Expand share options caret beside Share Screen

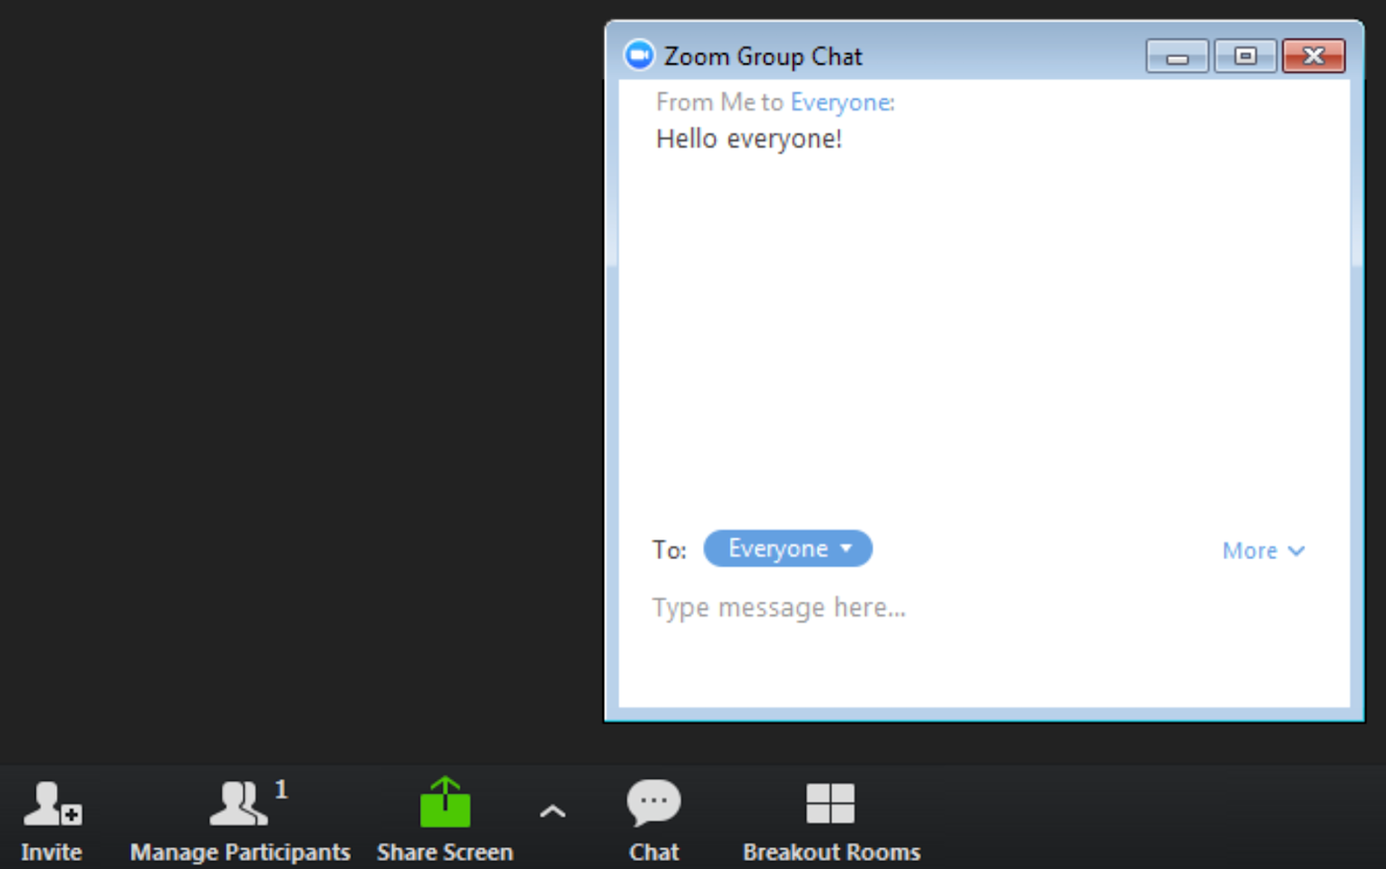click(552, 812)
